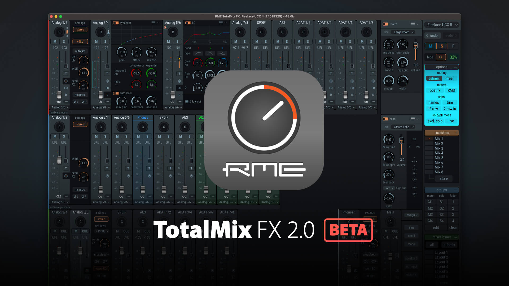Toggle the dynamics effect on/off switch
The image size is (509, 286).
[x=116, y=23]
